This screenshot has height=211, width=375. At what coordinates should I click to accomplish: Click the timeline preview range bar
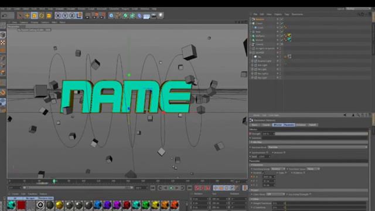tap(78, 188)
